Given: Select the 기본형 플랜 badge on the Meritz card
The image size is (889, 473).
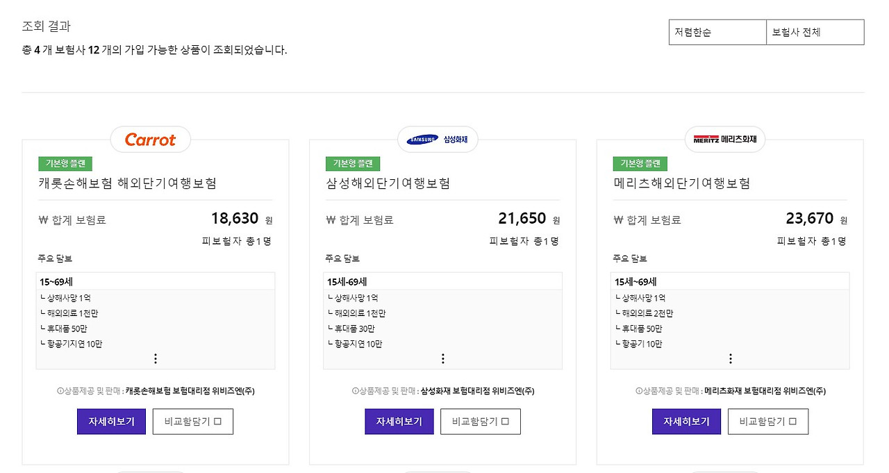Looking at the screenshot, I should coord(640,164).
